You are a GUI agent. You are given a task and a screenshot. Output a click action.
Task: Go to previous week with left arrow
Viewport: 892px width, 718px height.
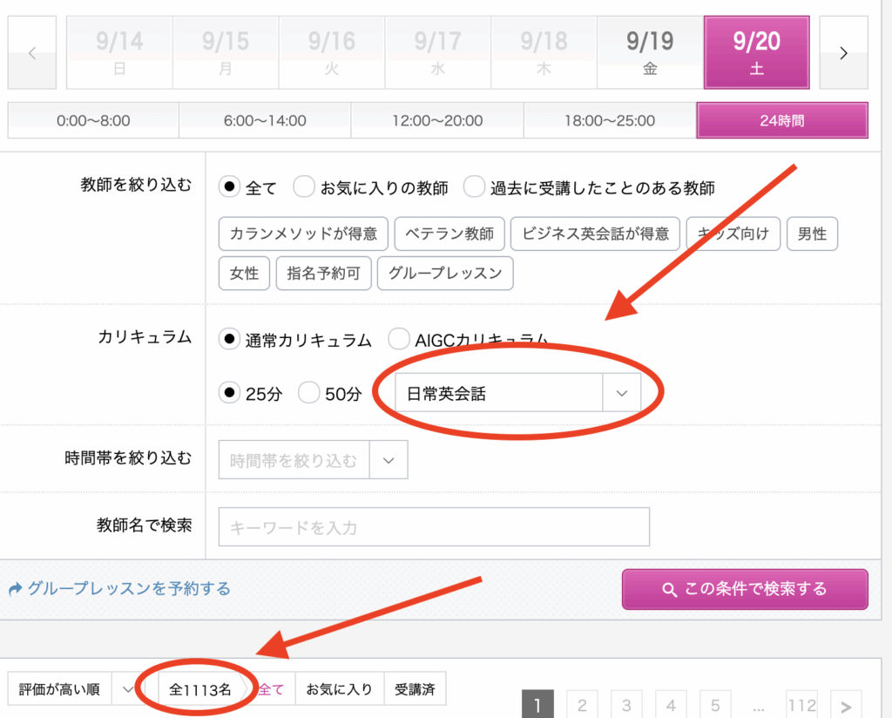pyautogui.click(x=32, y=53)
